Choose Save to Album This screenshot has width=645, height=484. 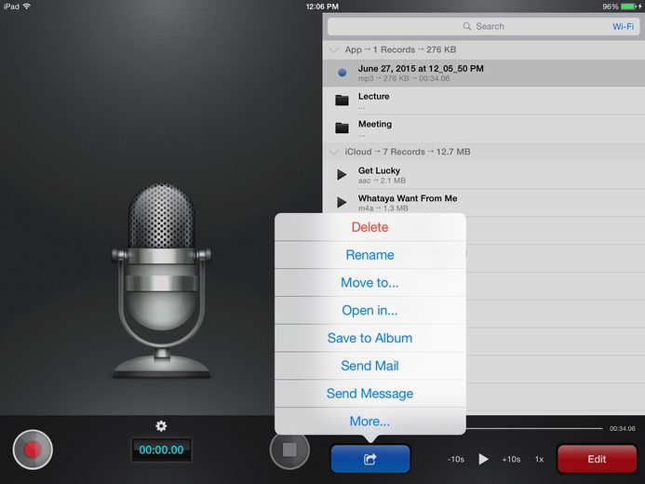pos(370,338)
